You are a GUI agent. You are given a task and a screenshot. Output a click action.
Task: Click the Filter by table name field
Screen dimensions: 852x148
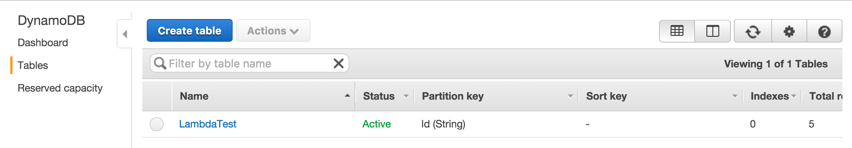(242, 63)
